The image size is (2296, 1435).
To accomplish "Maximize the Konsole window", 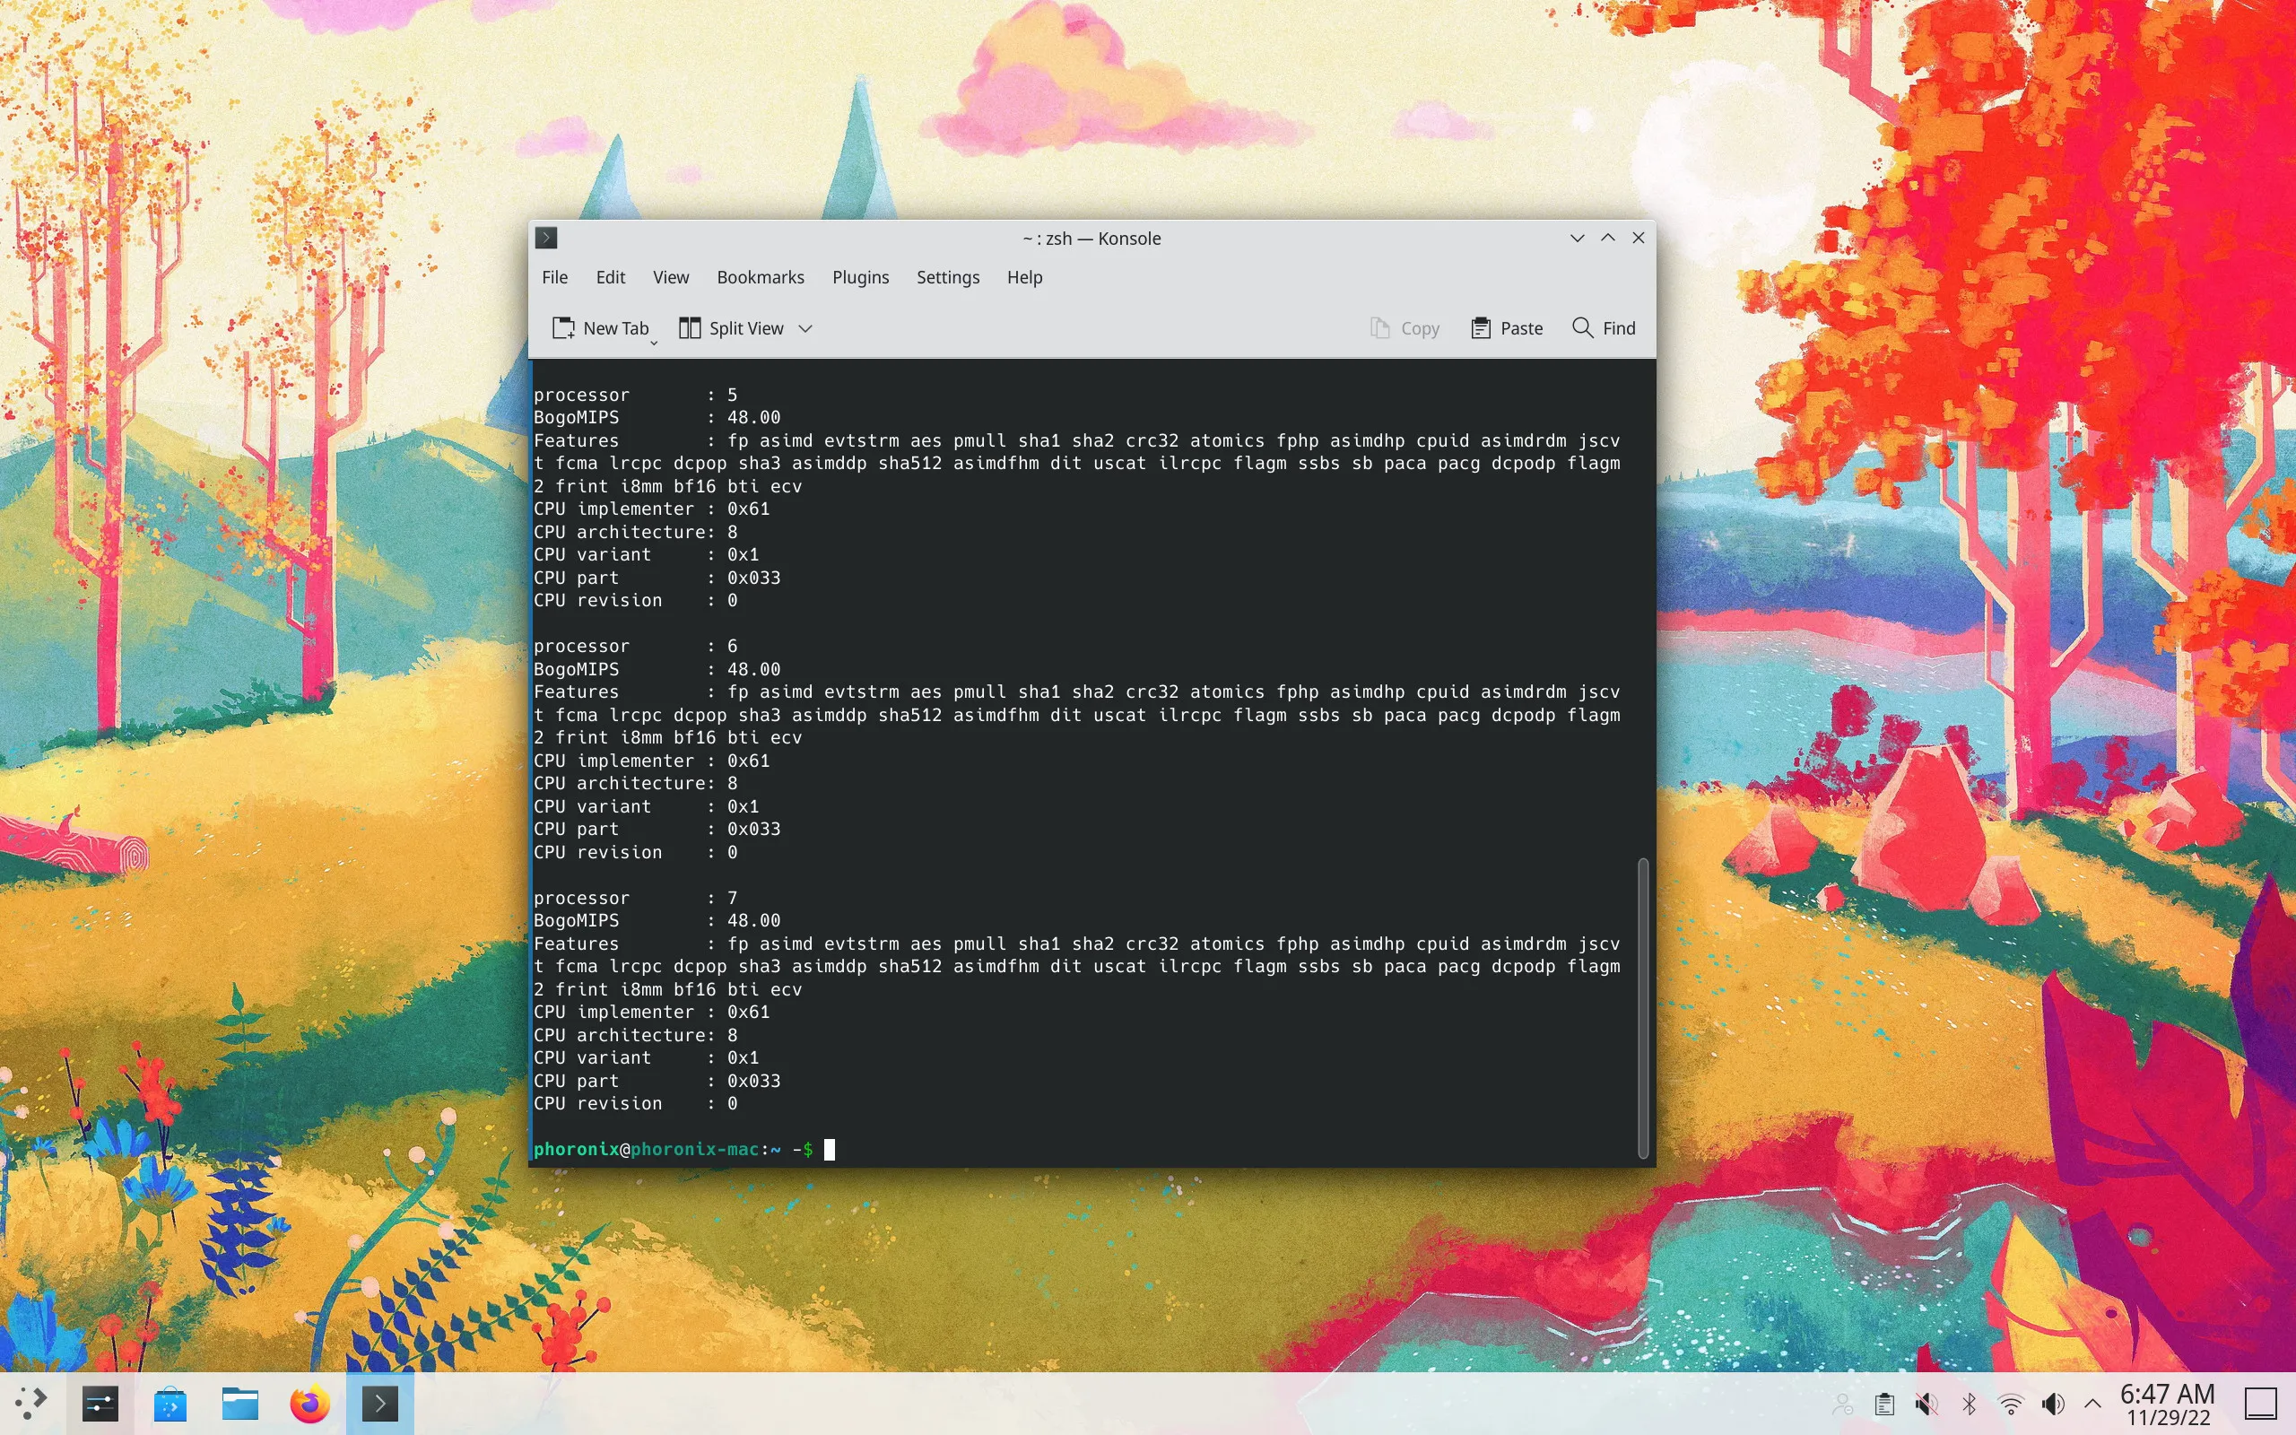I will coord(1608,239).
